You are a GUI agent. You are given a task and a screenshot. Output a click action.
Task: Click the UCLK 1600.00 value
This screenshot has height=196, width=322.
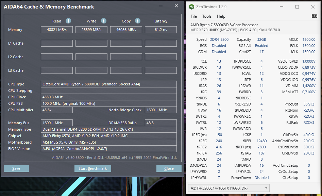(x=309, y=52)
